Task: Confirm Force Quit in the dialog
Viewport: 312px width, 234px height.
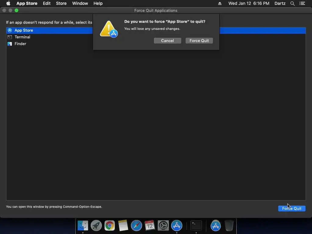Action: 199,41
